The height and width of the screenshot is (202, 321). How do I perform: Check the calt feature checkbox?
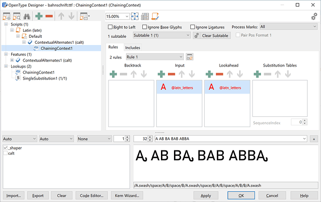[x=6, y=153]
